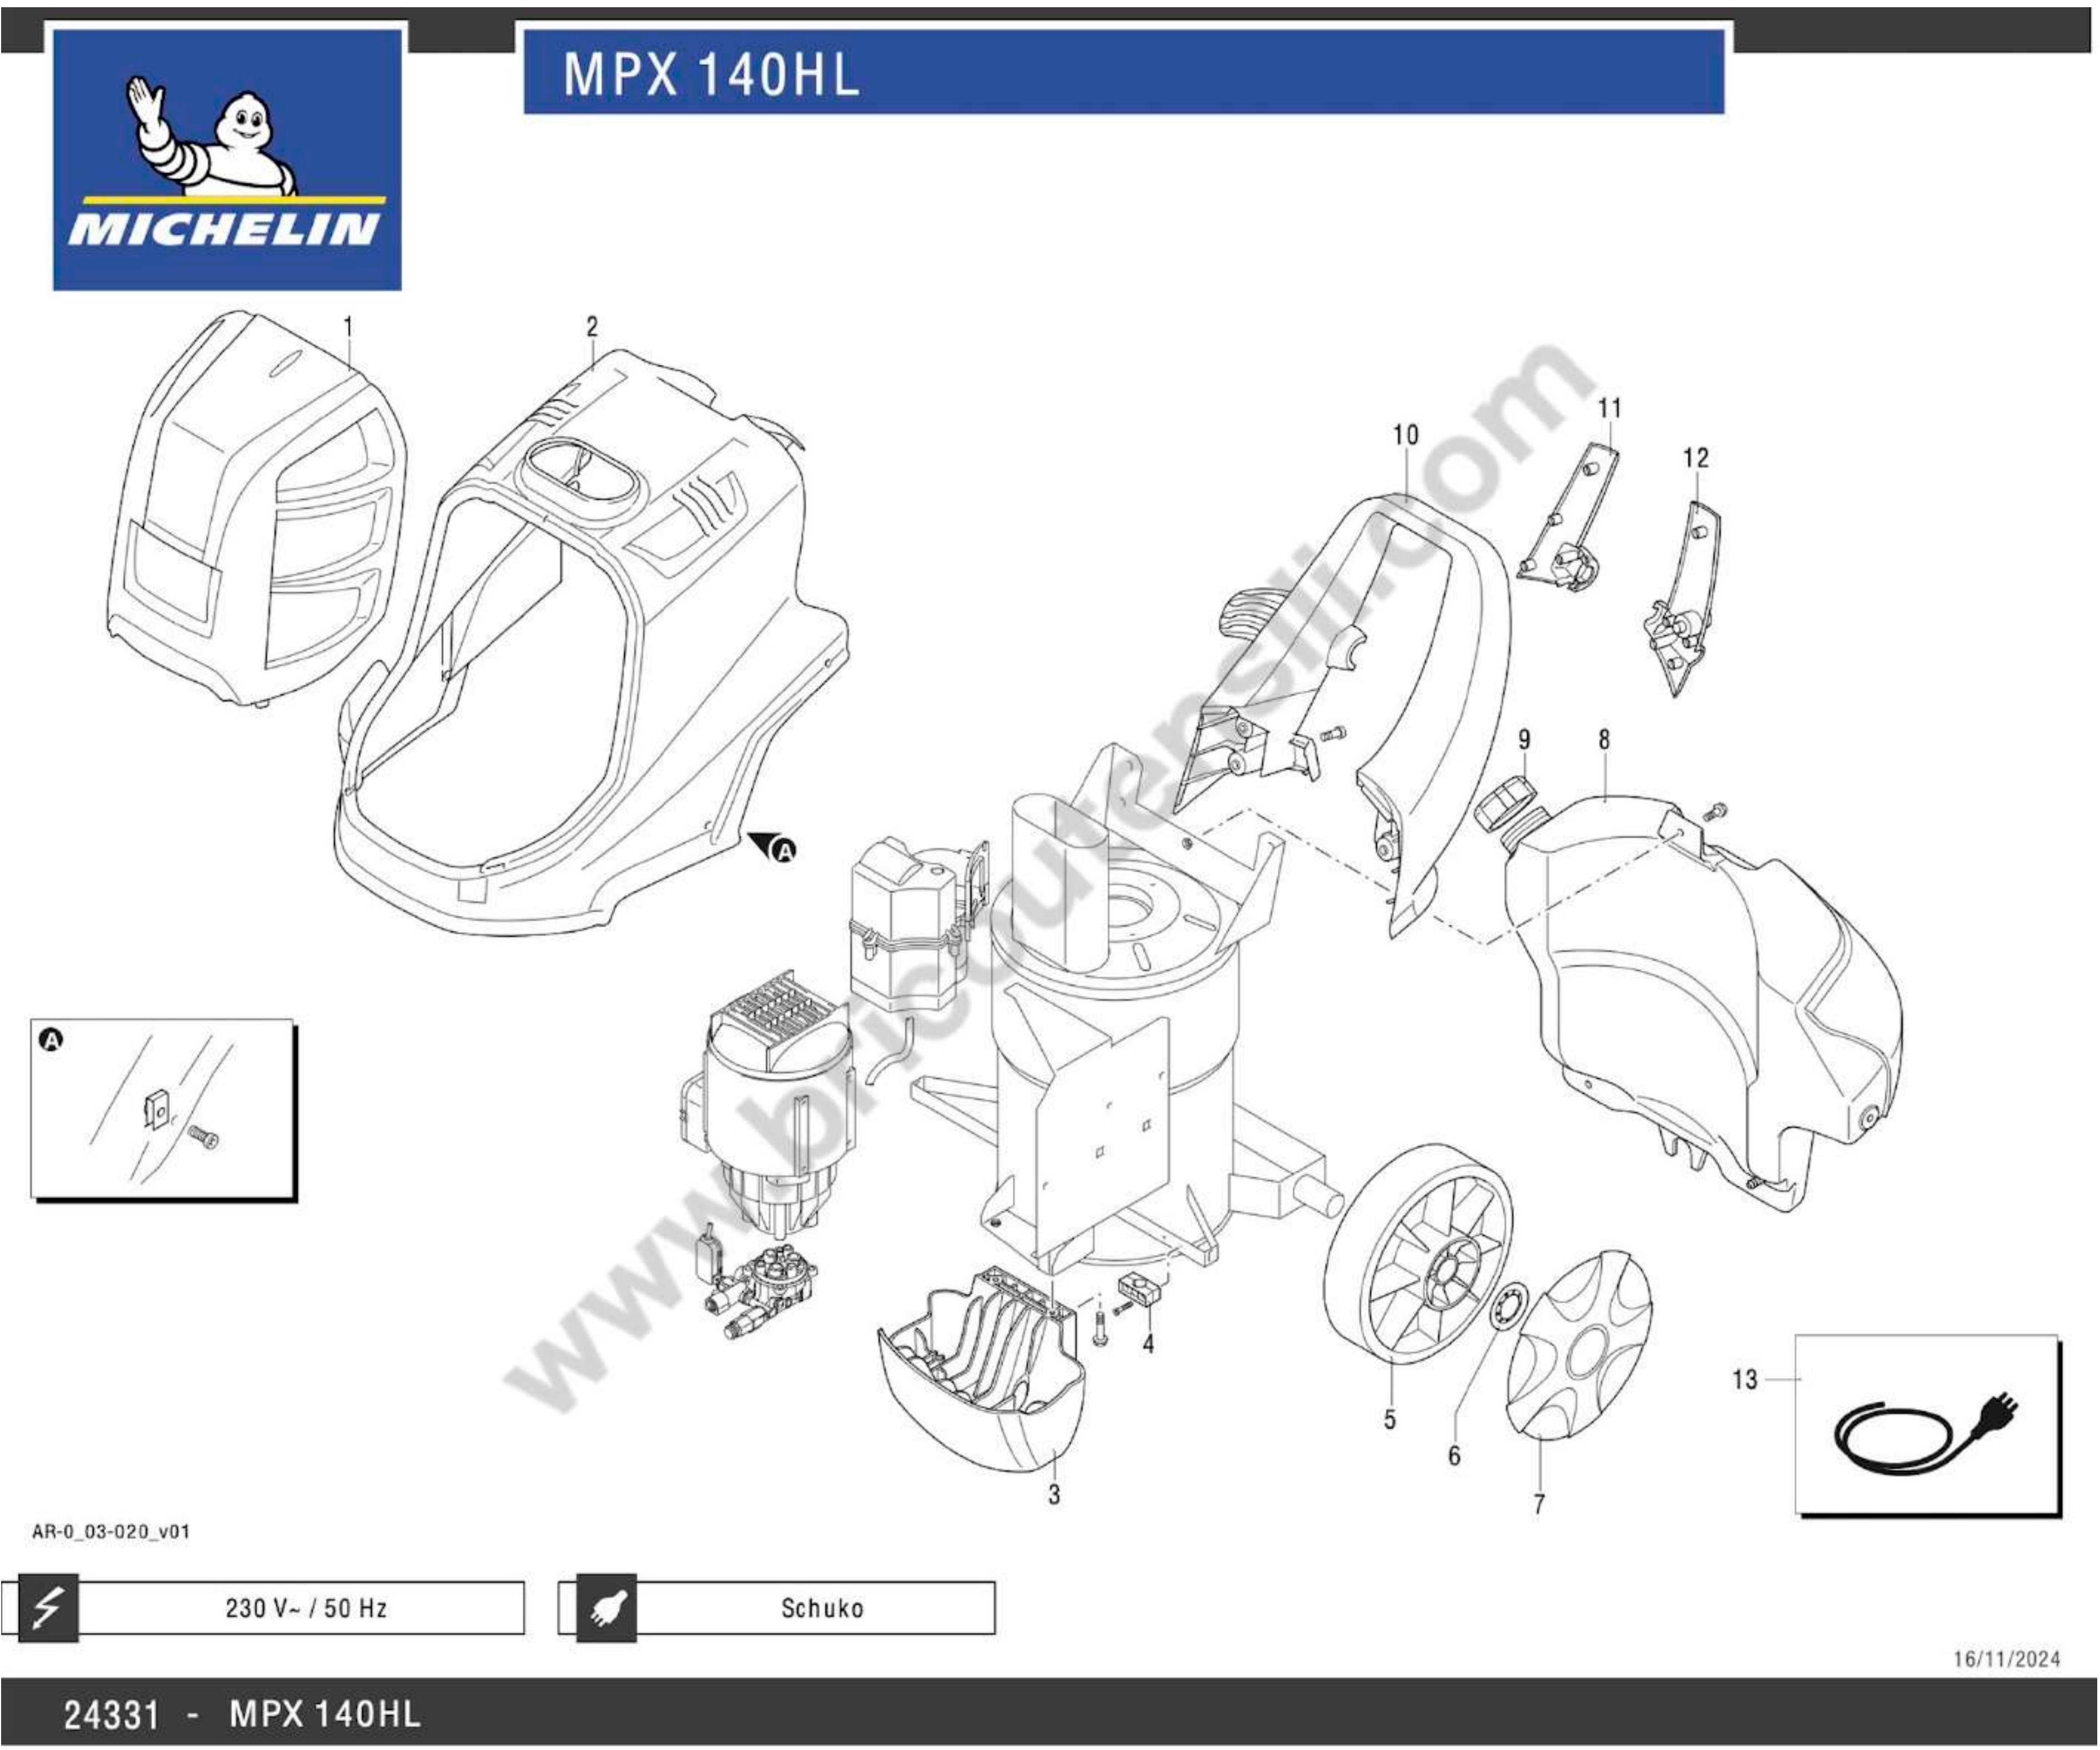Screen dimensions: 2100x1750
Task: Select the electric motor drawing with cooling fins
Action: pos(767,1105)
